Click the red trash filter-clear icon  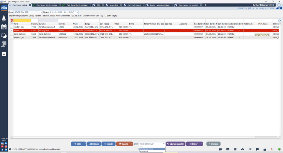tap(12, 21)
